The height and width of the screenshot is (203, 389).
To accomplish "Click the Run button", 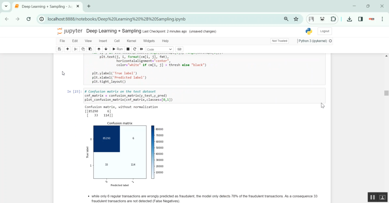I will (x=117, y=49).
